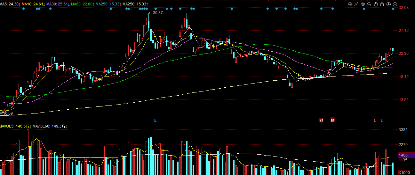Open chart settings gear icon

pos(350,4)
